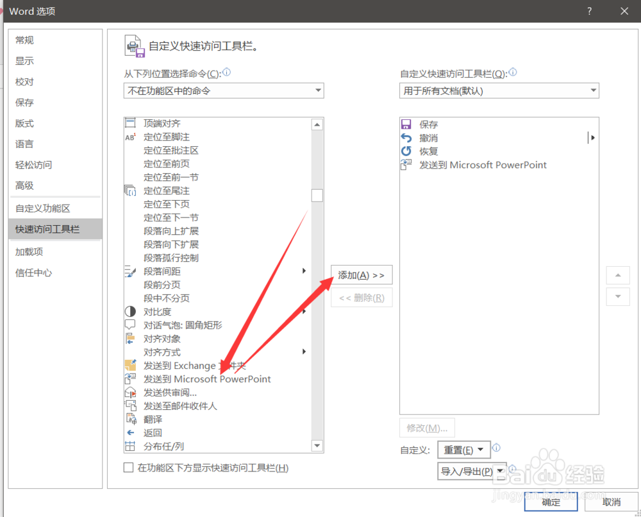This screenshot has width=641, height=517.
Task: Click the 返回 (Return) arrow icon
Action: [x=131, y=432]
